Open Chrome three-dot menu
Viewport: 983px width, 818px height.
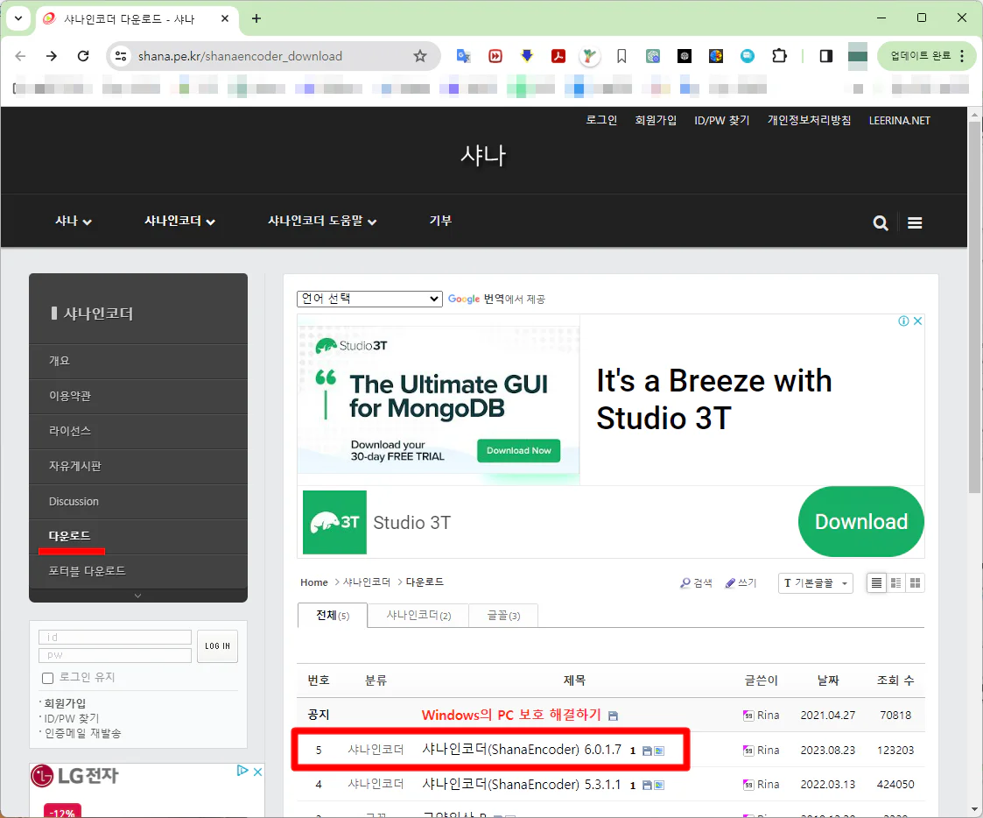[x=962, y=56]
